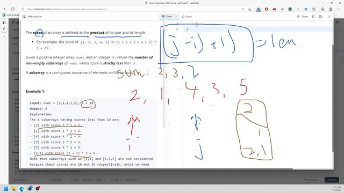
Task: Click the vertical scrollbar of the capture area
Action: click(333, 98)
